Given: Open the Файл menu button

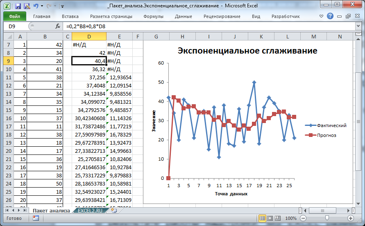Looking at the screenshot, I should [x=14, y=16].
